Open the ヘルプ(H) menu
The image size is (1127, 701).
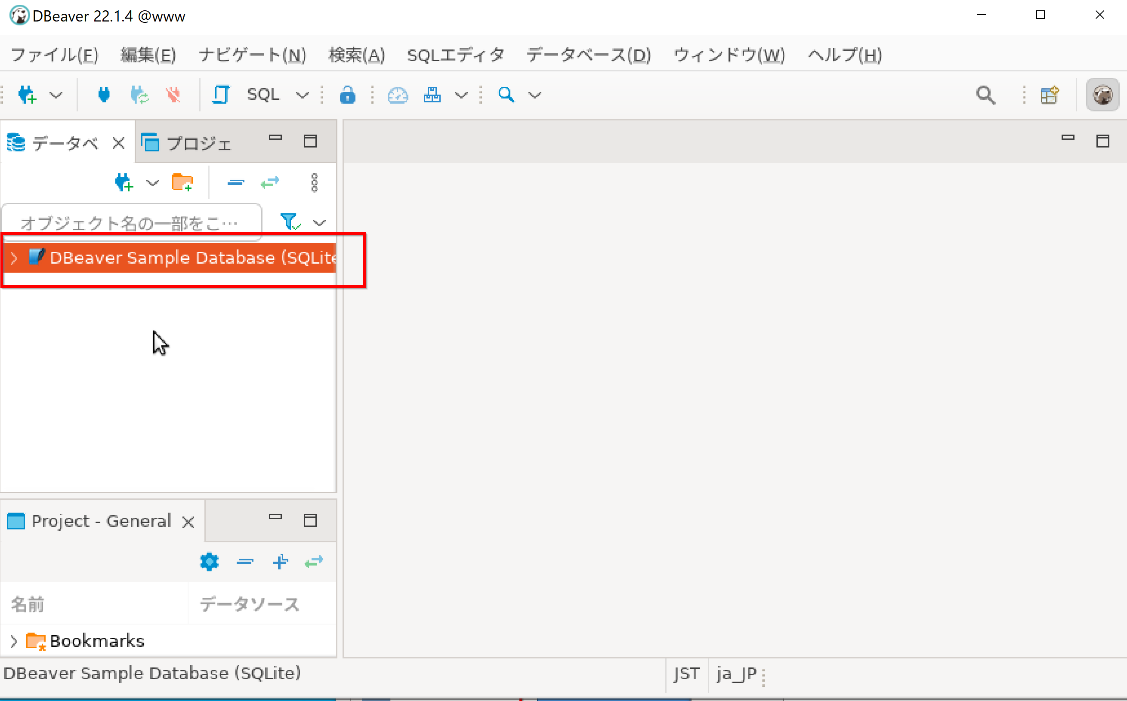tap(845, 55)
